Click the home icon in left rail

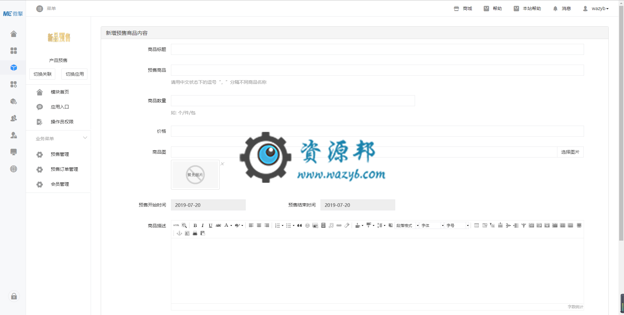(14, 34)
